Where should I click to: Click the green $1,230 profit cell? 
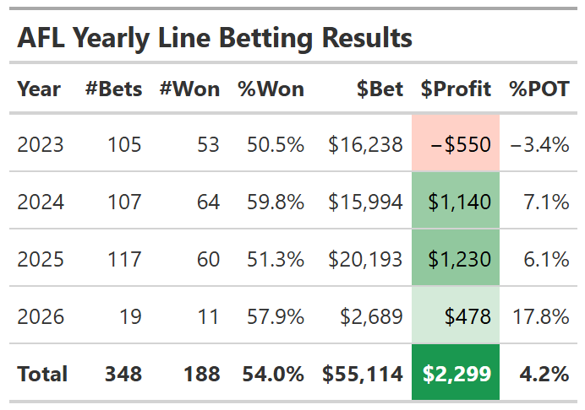pos(456,259)
